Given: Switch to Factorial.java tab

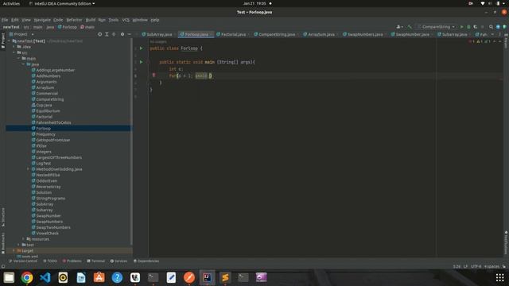Looking at the screenshot, I should point(233,34).
